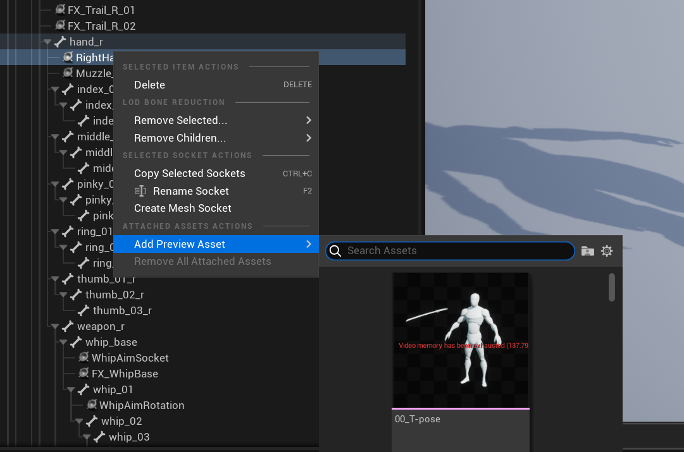Click the WhipAimSocket socket icon
This screenshot has height=452, width=684.
click(84, 357)
